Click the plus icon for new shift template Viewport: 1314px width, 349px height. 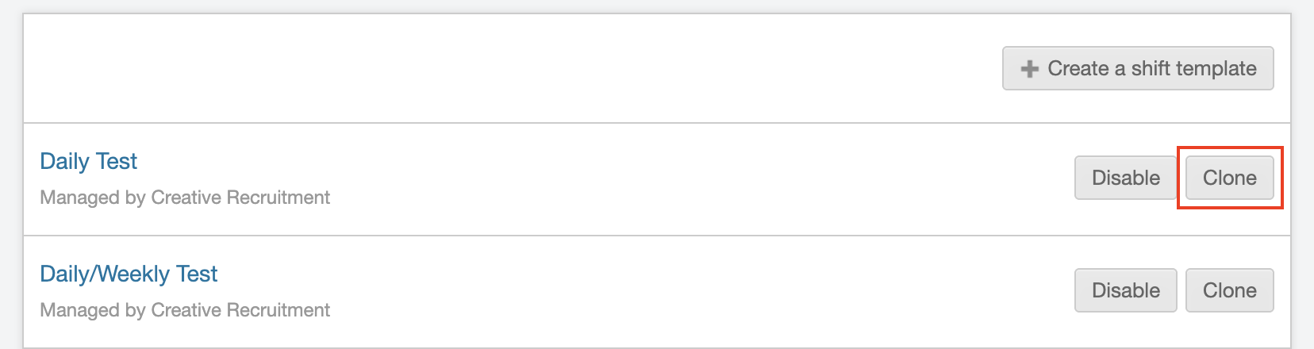tap(1029, 69)
